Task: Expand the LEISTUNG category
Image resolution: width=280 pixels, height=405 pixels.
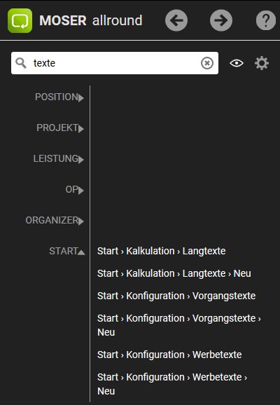Action: pos(59,158)
